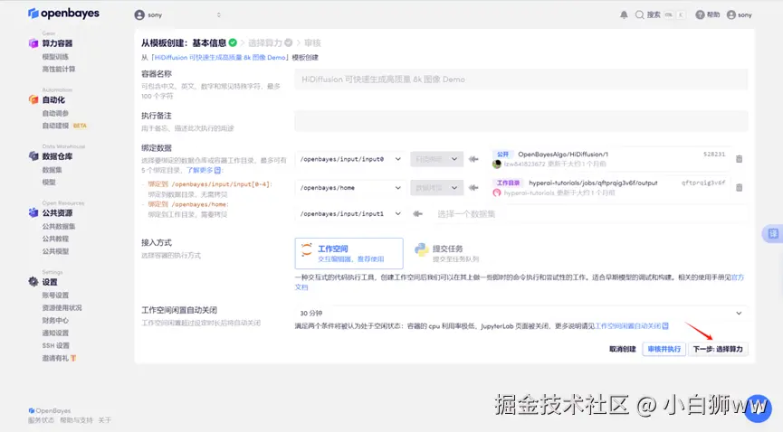The height and width of the screenshot is (432, 783).
Task: Click the bind arrow icon for /openbayes/home row
Action: pyautogui.click(x=473, y=188)
